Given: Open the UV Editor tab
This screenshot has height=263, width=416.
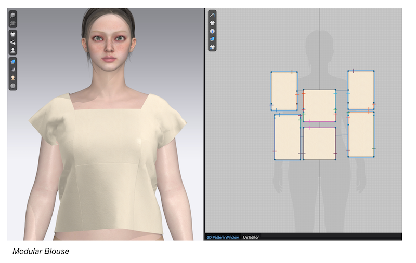Looking at the screenshot, I should point(251,237).
